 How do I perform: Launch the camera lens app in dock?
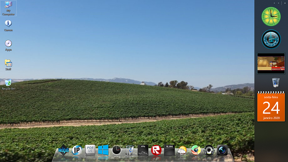[x=222, y=150]
